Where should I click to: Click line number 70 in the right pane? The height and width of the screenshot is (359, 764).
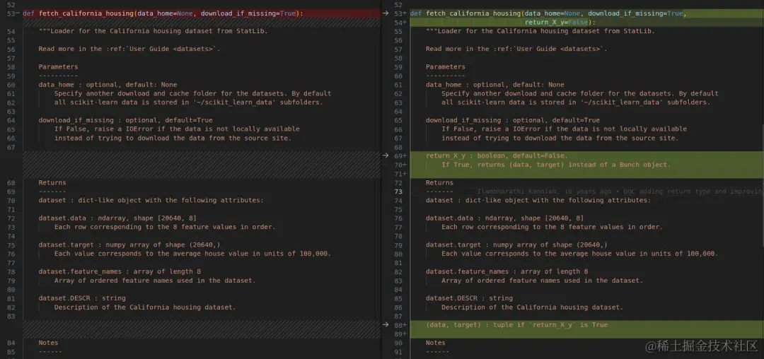point(399,165)
